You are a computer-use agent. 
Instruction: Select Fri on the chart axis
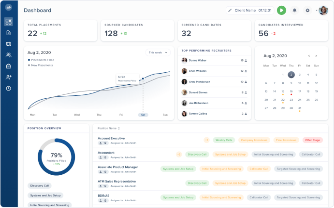click(x=121, y=115)
